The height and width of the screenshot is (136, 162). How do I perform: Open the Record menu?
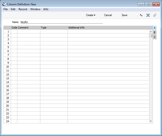[x=23, y=9]
